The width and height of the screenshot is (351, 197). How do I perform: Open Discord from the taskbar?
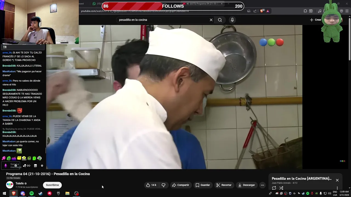(23, 193)
